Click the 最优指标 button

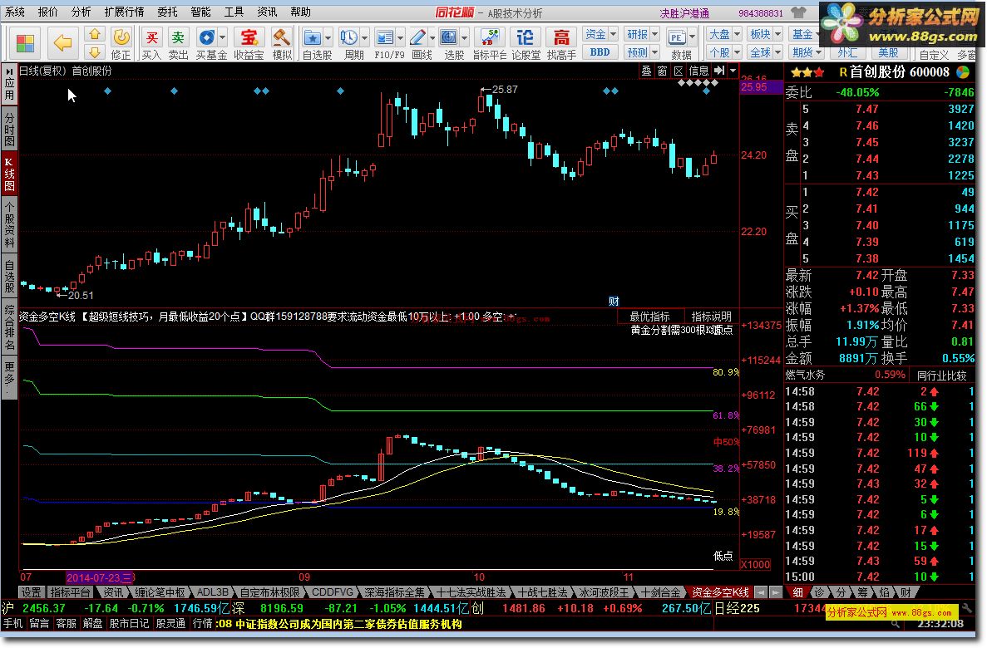tap(649, 317)
